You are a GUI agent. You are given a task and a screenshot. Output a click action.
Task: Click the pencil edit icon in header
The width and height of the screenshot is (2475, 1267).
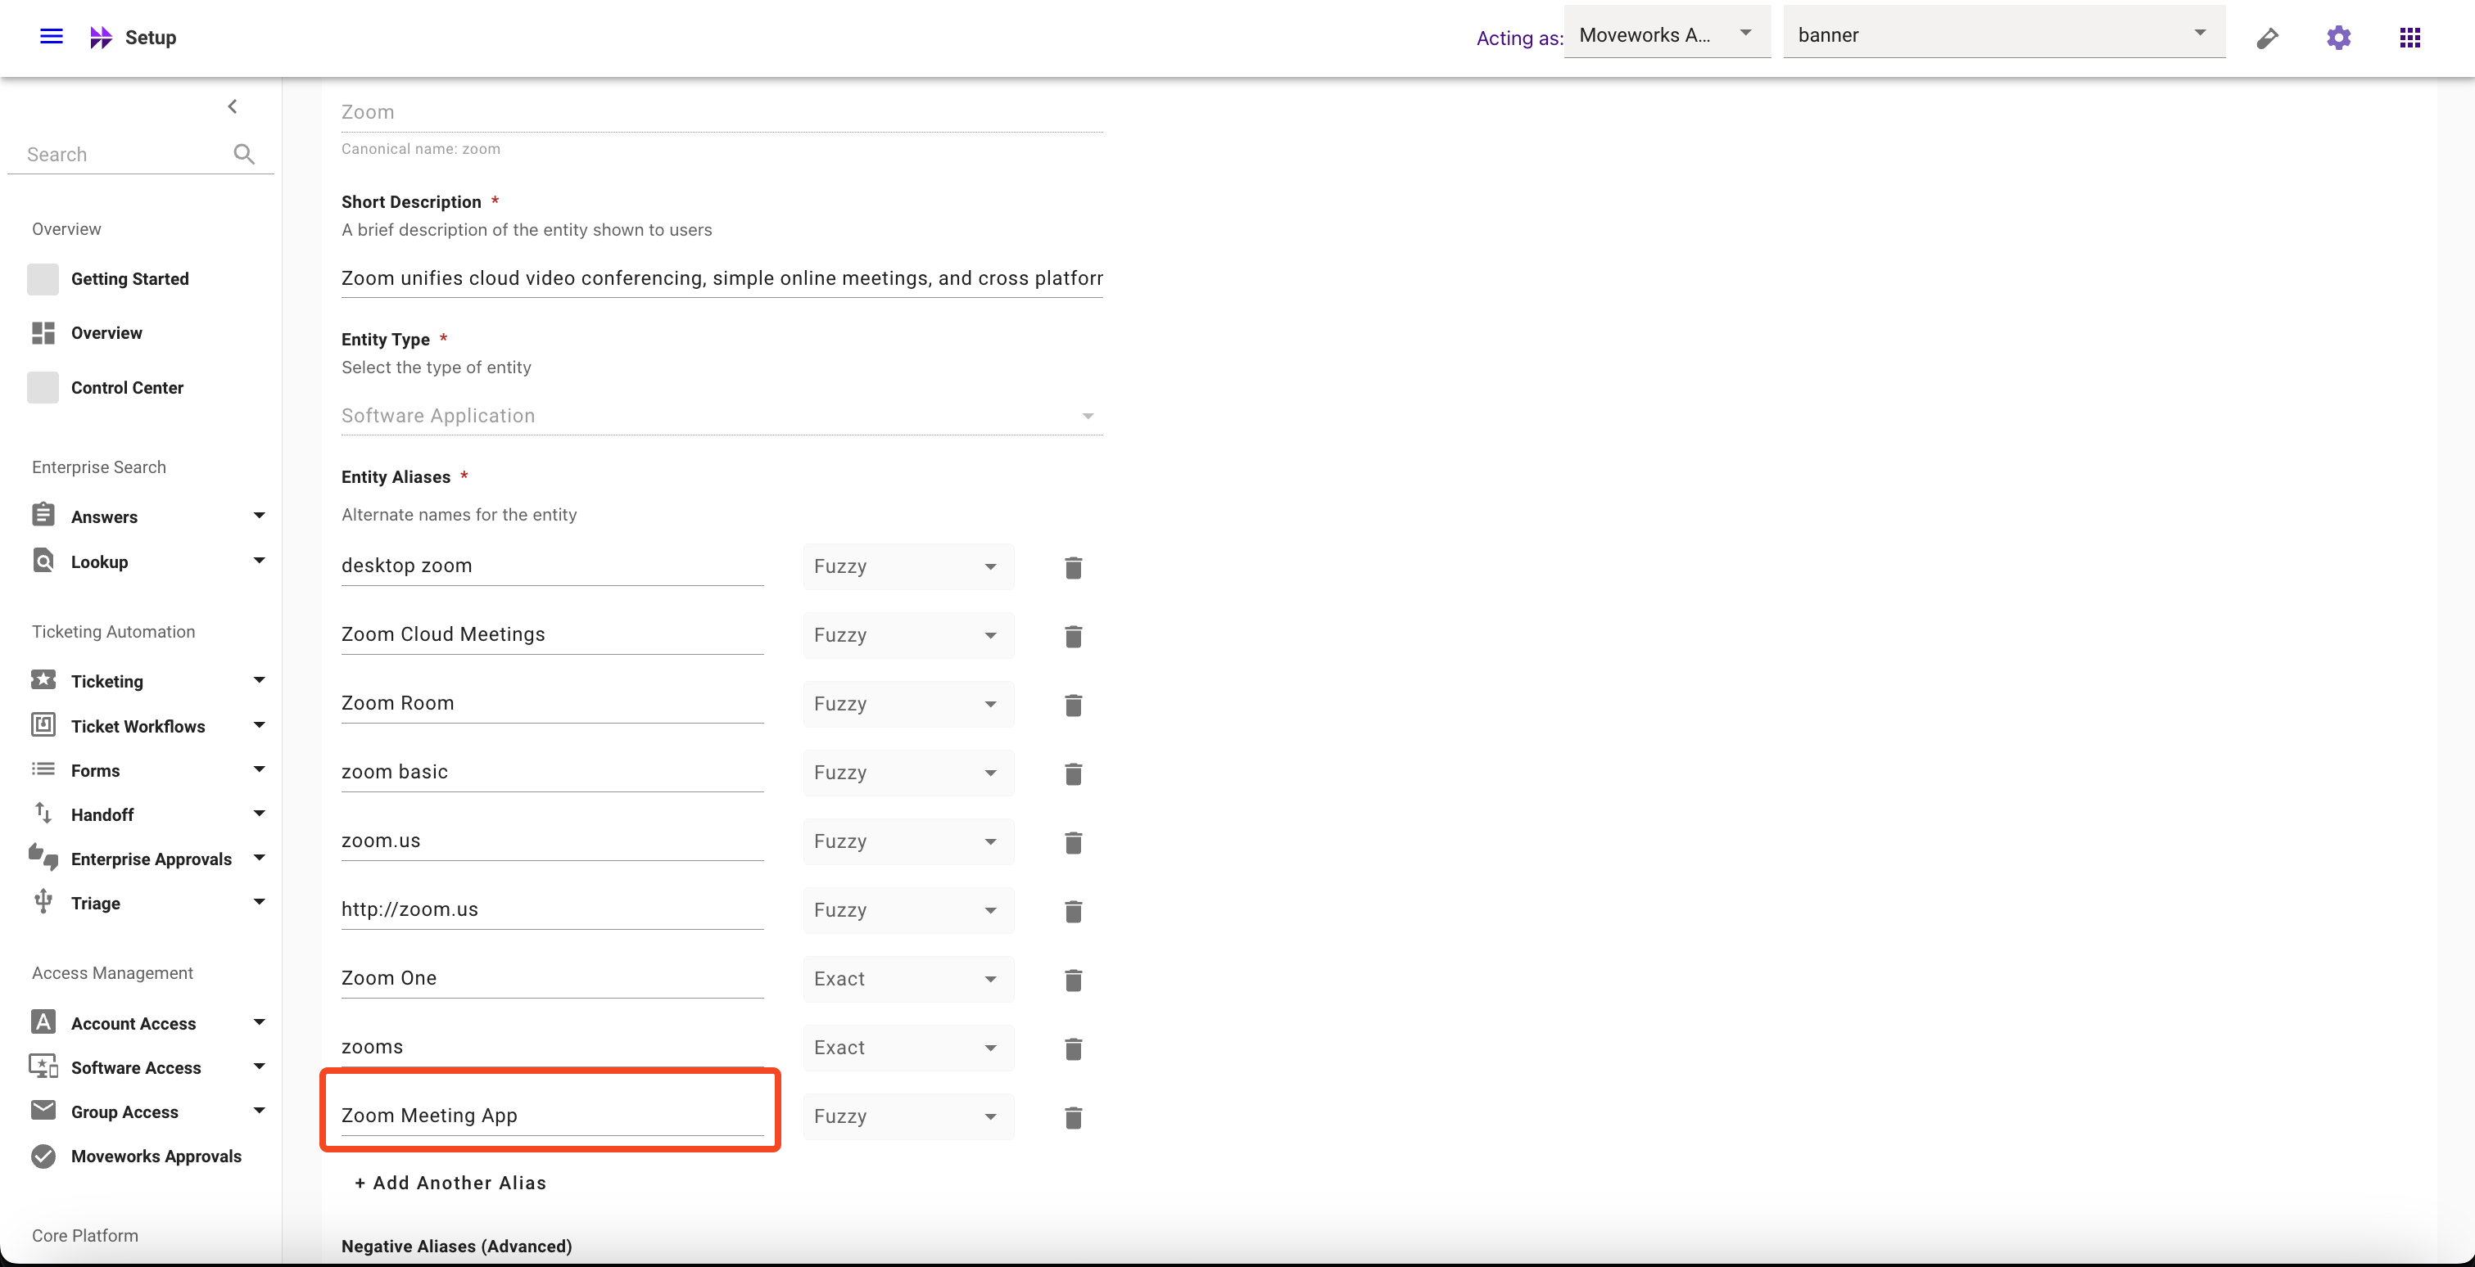tap(2268, 38)
